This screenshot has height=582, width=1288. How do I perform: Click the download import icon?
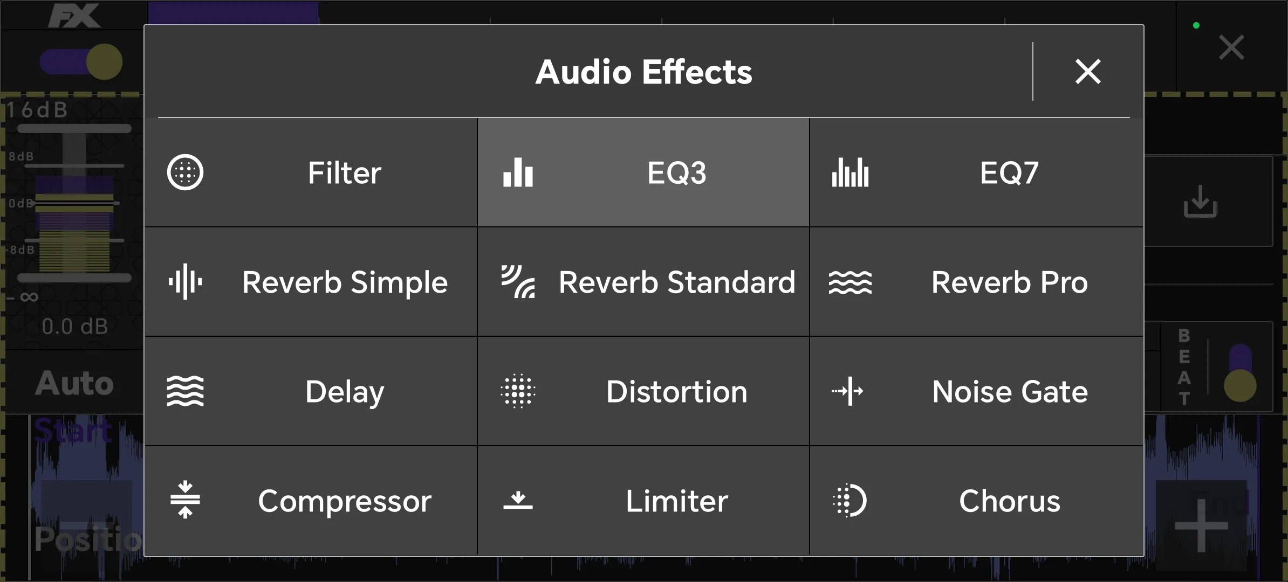pyautogui.click(x=1200, y=202)
